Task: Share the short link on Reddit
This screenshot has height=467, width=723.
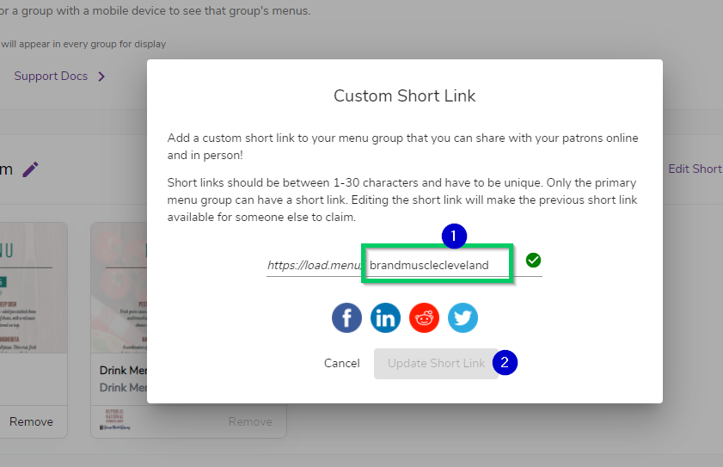Action: click(x=424, y=318)
